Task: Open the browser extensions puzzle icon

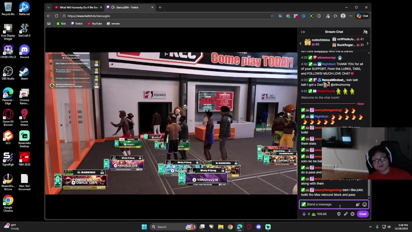Action: click(x=319, y=16)
